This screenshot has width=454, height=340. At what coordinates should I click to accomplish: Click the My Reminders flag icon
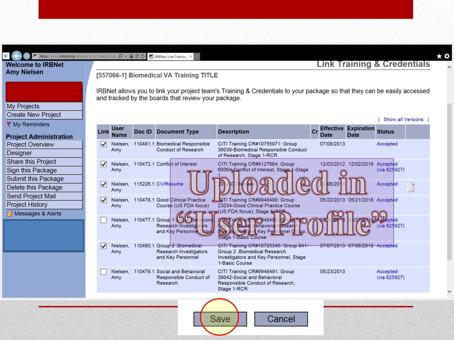click(x=9, y=124)
